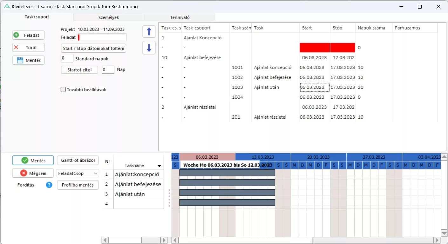Click the green checkmark Mentés button

tap(33, 161)
